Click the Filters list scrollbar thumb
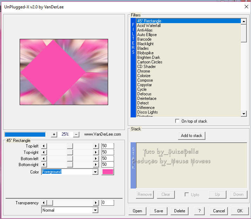 coord(244,33)
